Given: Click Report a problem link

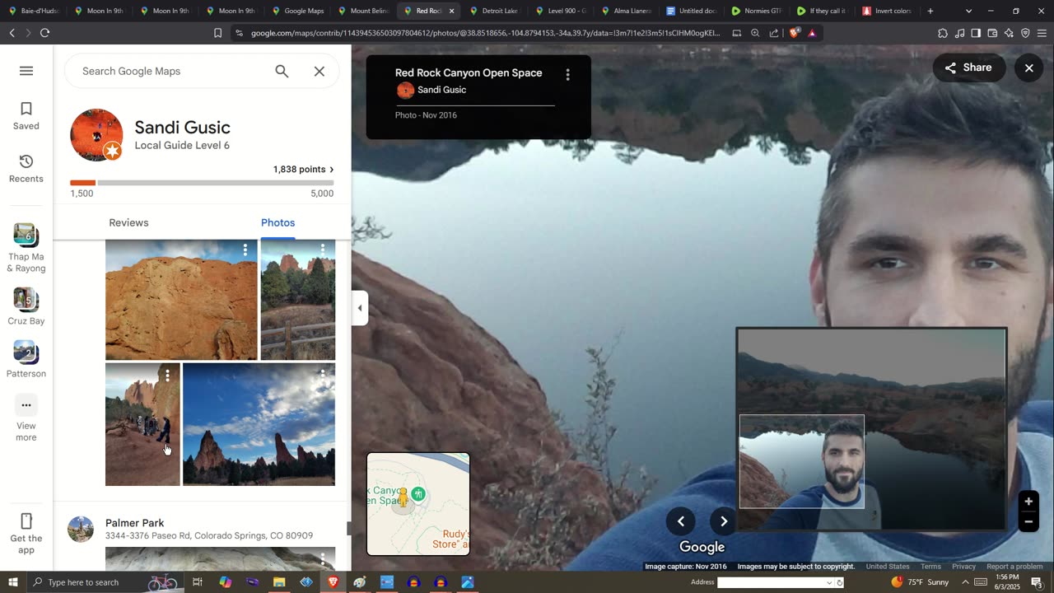Looking at the screenshot, I should click(x=1014, y=567).
